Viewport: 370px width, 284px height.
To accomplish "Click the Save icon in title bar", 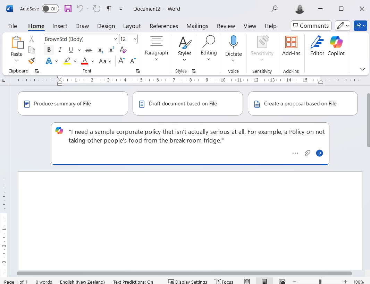I will click(68, 9).
